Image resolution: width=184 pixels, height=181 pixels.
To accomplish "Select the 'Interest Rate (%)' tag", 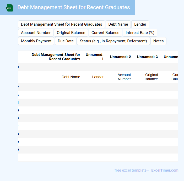I will (x=140, y=33).
